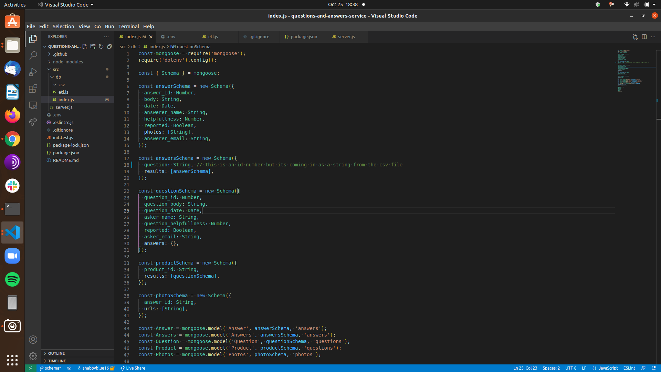Image resolution: width=661 pixels, height=372 pixels.
Task: Open the Extensions view
Action: click(33, 89)
